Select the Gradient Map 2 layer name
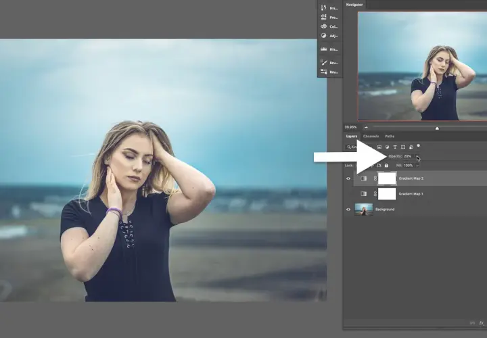 coord(411,178)
